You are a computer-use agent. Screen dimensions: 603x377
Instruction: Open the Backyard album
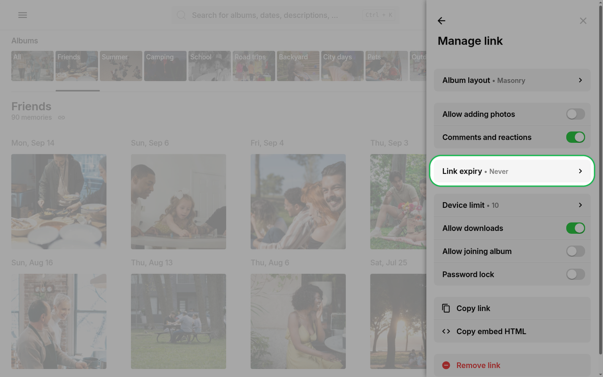[298, 66]
